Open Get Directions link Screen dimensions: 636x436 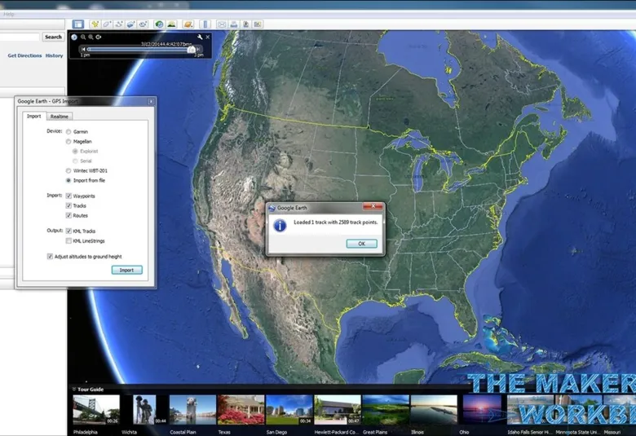coord(24,55)
